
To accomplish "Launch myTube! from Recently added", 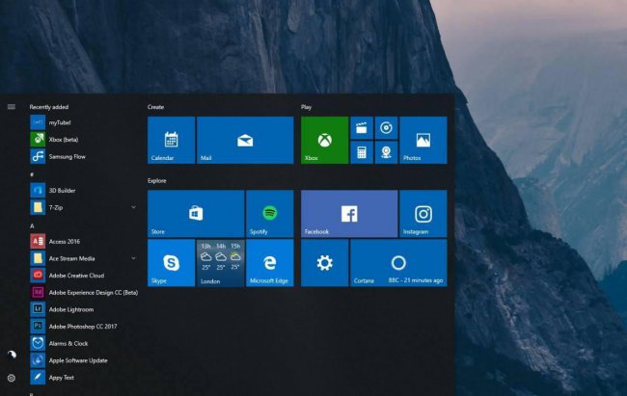I will [x=84, y=122].
